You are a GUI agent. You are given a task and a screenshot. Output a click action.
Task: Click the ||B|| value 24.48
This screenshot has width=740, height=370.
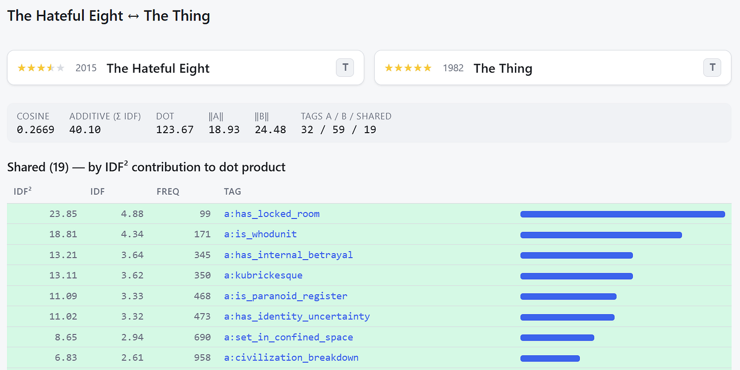tap(270, 130)
